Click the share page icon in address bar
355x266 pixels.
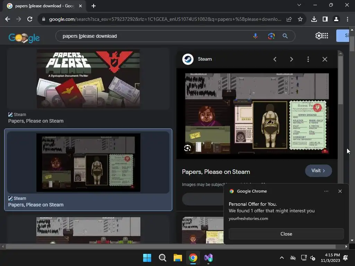click(289, 19)
